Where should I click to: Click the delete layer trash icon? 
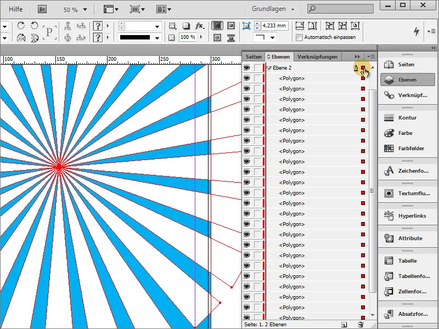pyautogui.click(x=361, y=326)
